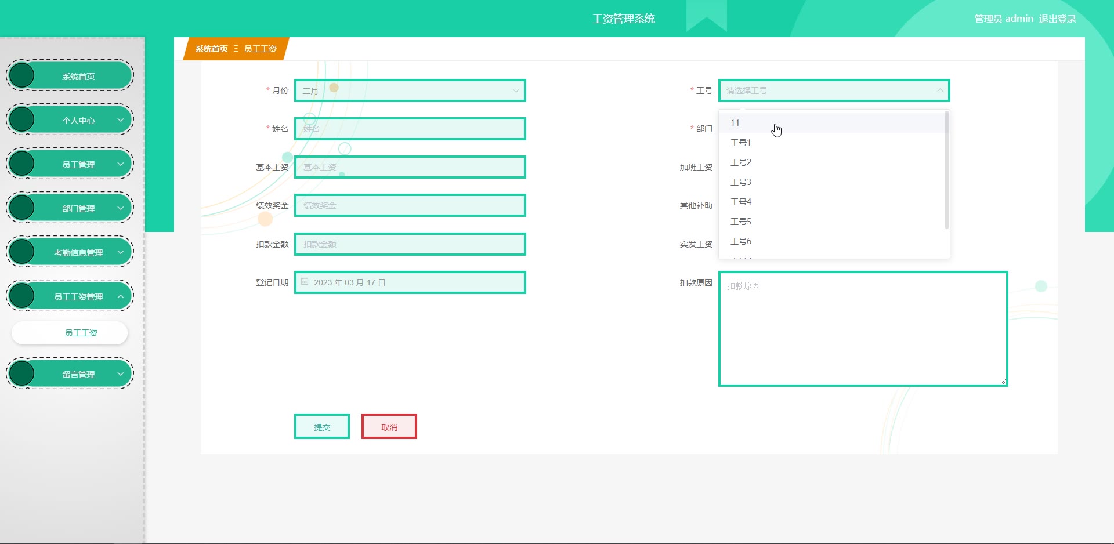This screenshot has height=544, width=1114.
Task: Click the chevron beside 考勤信息管理
Action: [x=121, y=252]
